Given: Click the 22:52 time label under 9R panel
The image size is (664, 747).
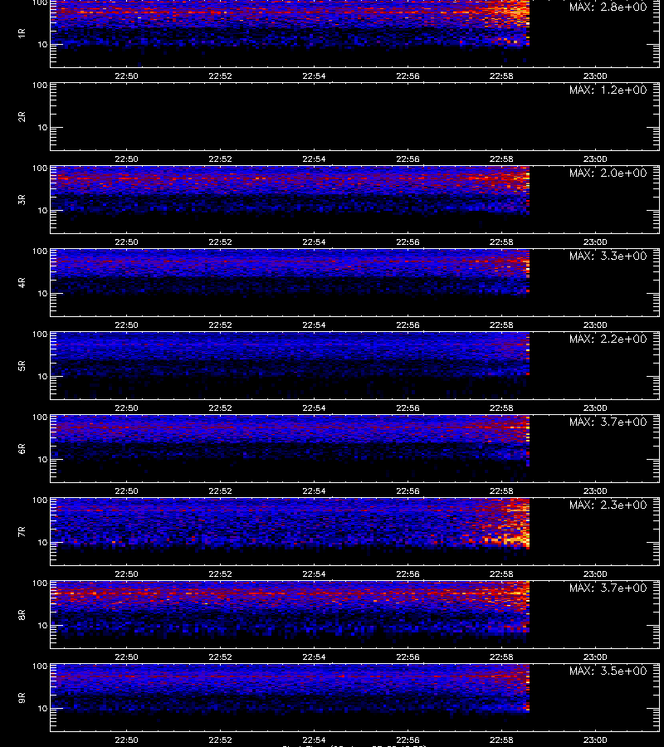Looking at the screenshot, I should pos(220,740).
